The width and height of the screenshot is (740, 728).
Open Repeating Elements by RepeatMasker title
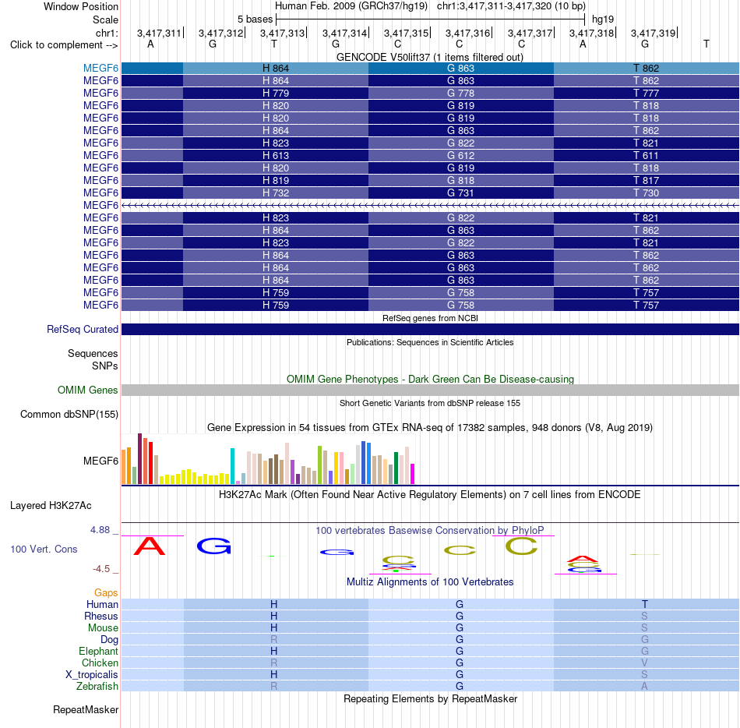(x=430, y=698)
